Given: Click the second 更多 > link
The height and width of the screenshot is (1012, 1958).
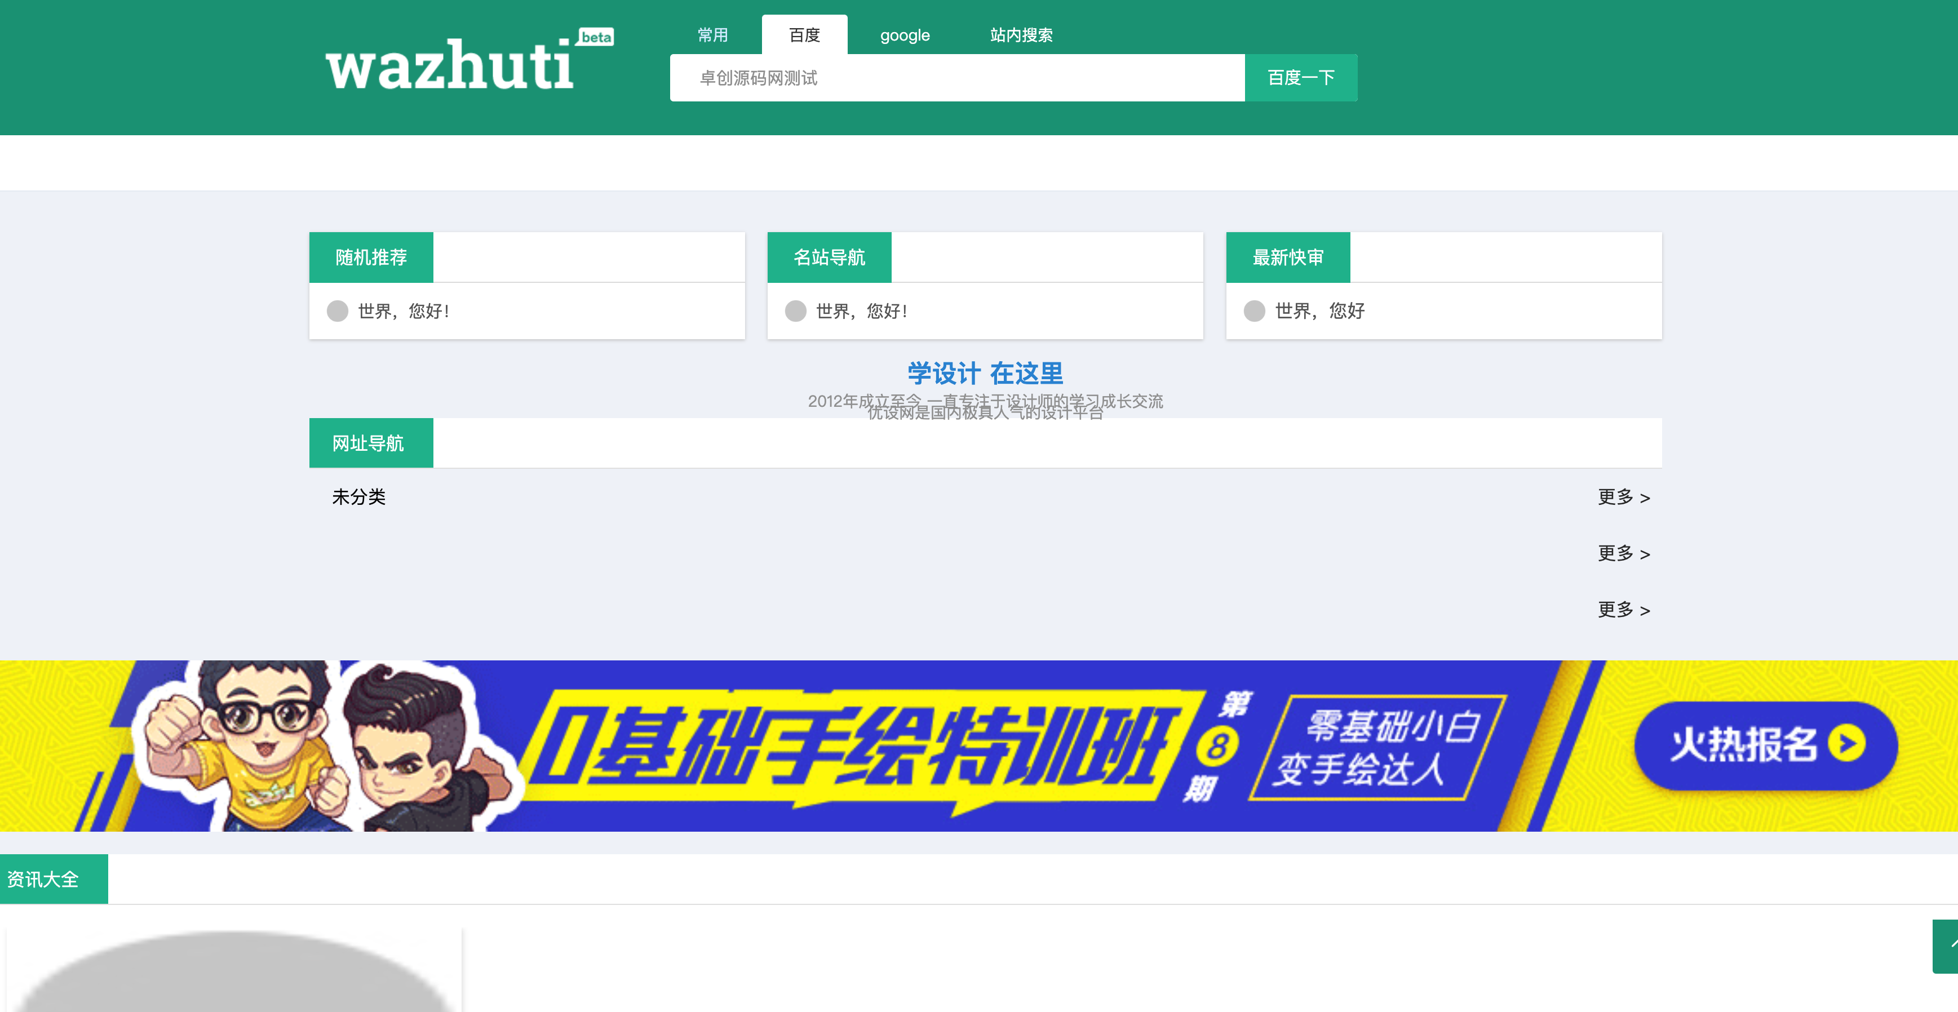Looking at the screenshot, I should 1624,553.
